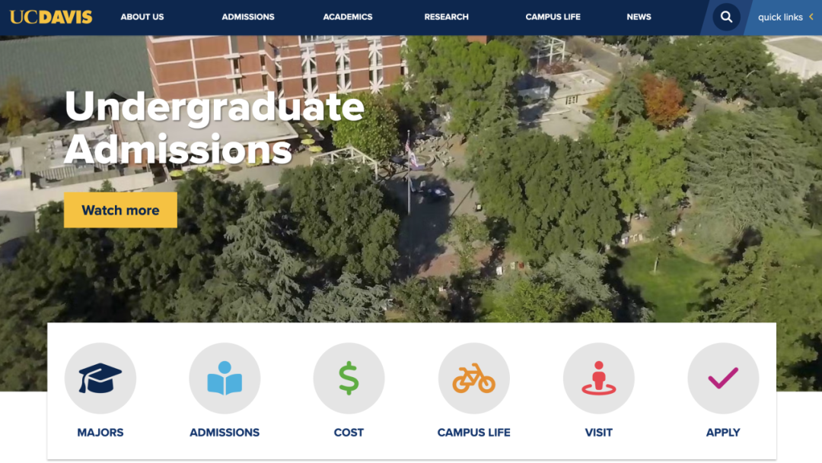This screenshot has height=463, width=822.
Task: Expand the quick links panel
Action: click(x=780, y=17)
